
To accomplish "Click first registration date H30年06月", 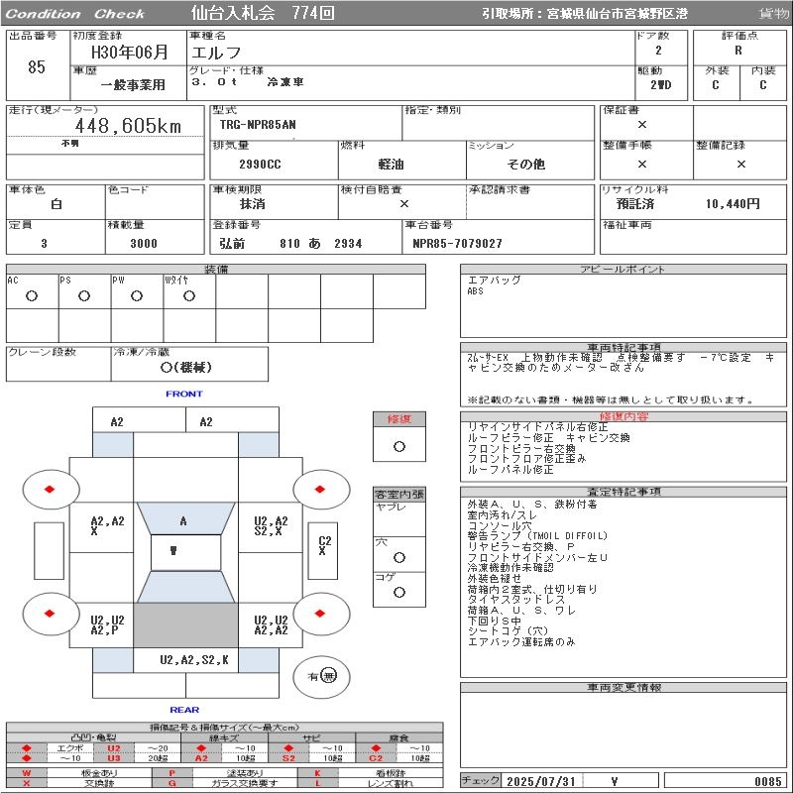I will [130, 52].
